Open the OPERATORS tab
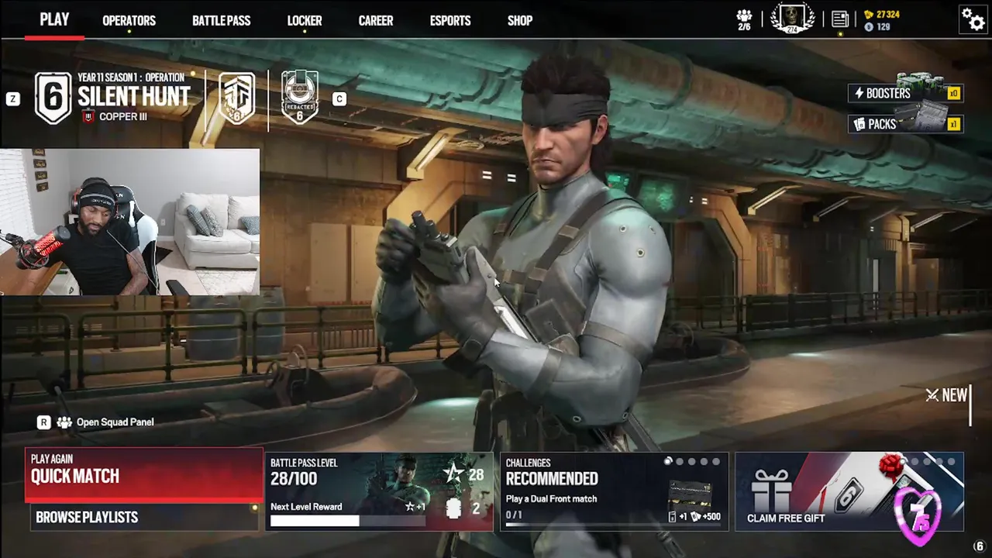 129,21
